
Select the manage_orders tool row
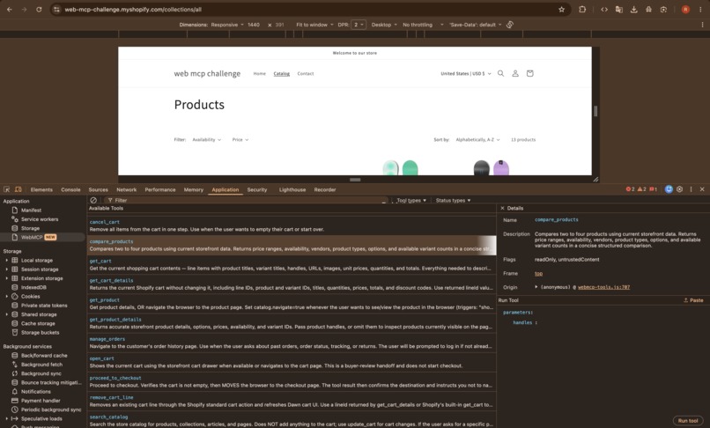tap(292, 343)
